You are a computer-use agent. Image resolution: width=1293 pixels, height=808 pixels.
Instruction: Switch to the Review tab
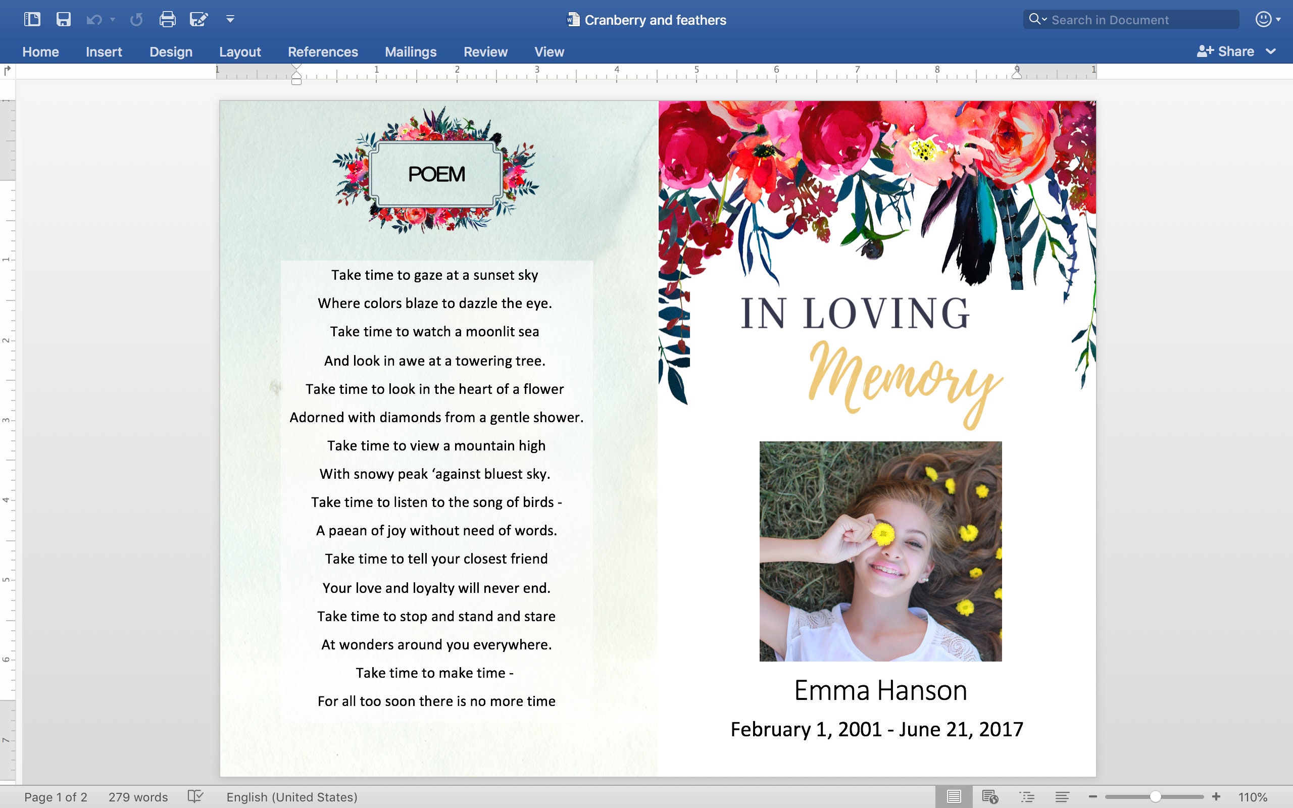(485, 52)
